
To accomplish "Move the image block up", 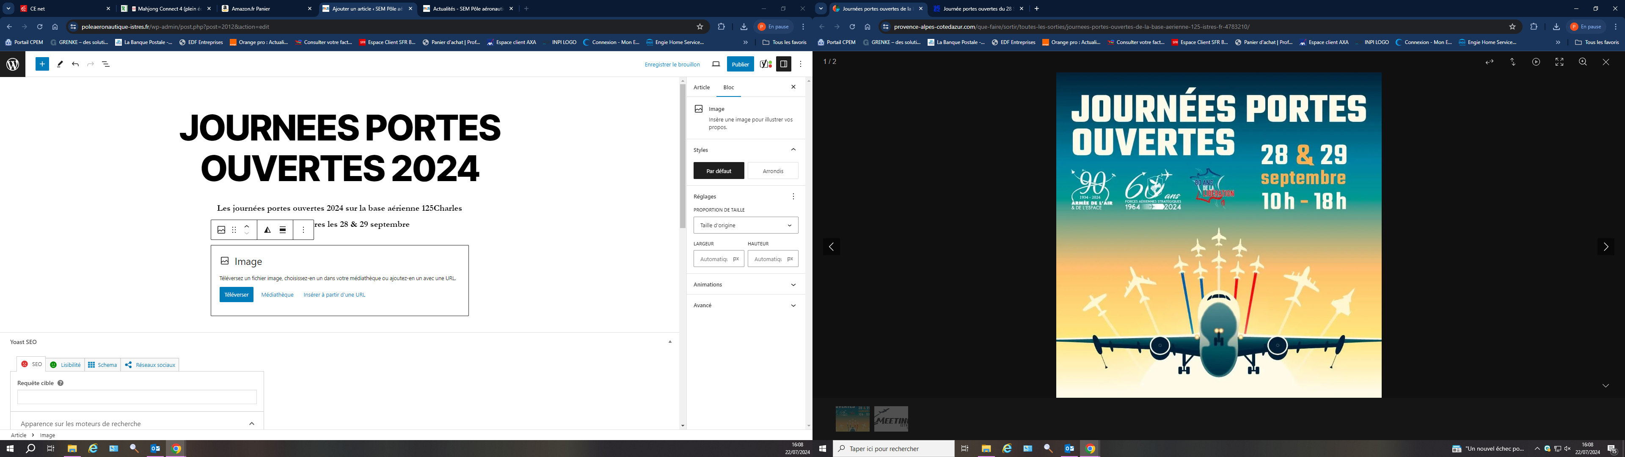I will 247,226.
